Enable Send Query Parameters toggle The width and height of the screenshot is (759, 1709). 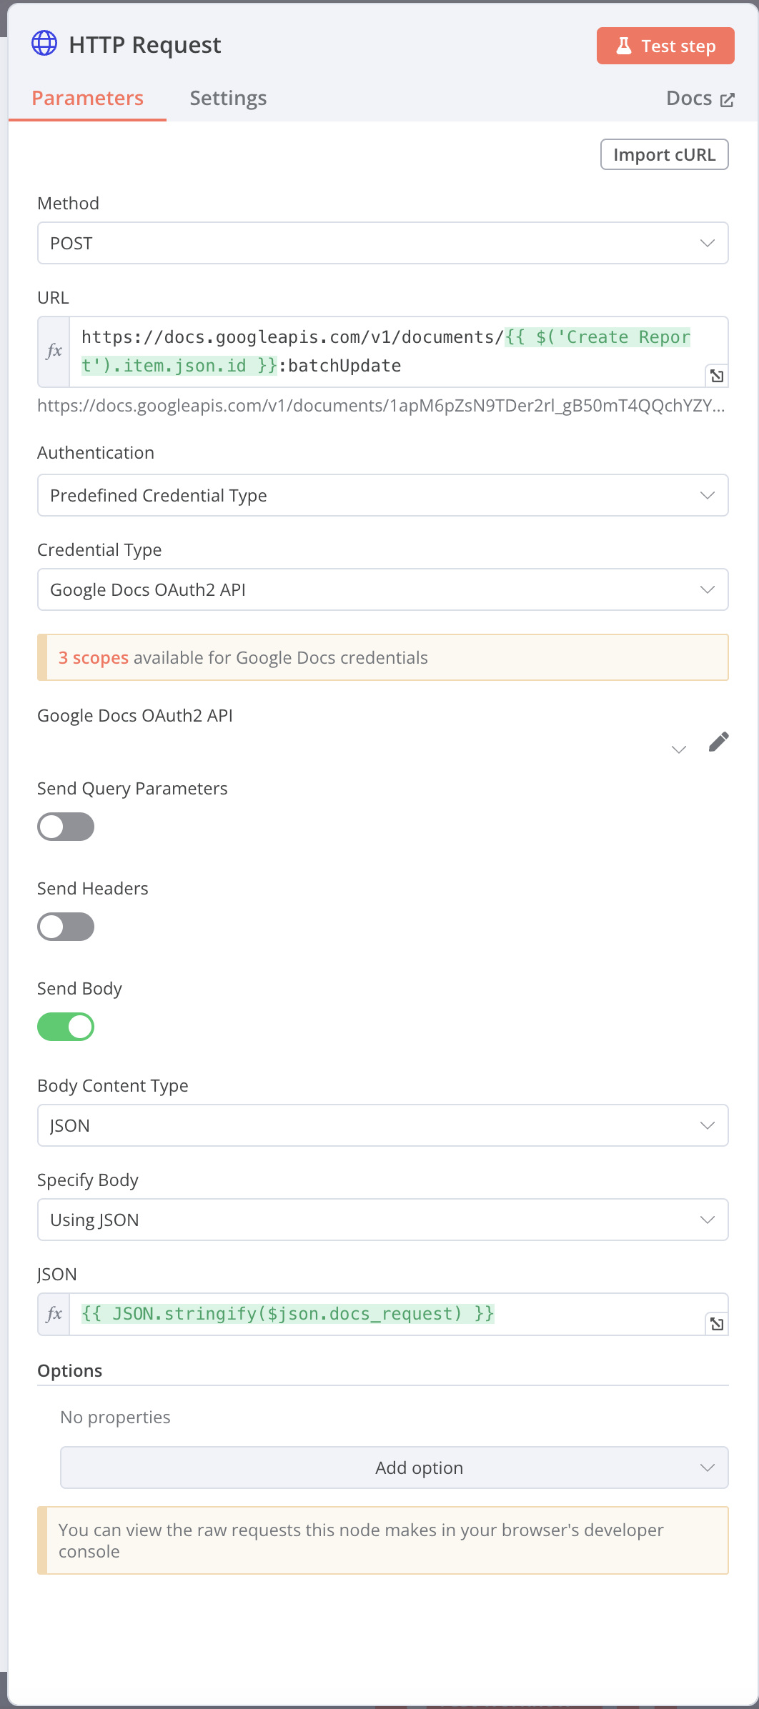point(66,827)
